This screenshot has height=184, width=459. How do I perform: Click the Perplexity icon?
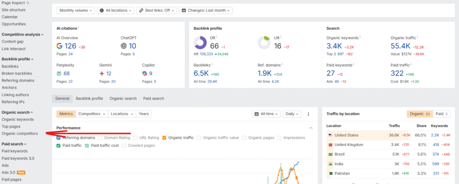59,73
